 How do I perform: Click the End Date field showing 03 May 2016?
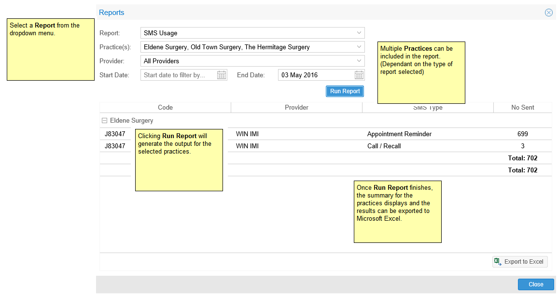click(x=316, y=75)
